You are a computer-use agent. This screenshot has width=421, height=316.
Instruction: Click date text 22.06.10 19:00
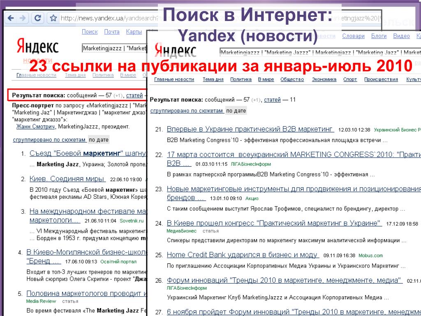click(126, 179)
